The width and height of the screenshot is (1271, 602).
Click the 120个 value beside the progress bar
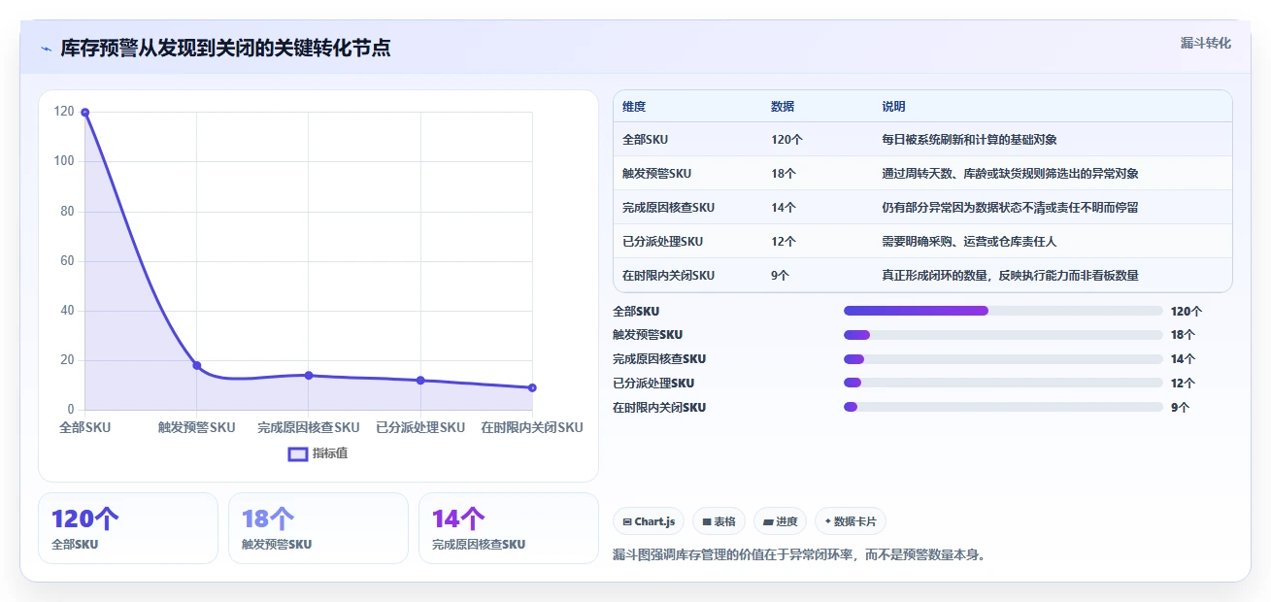(x=1187, y=312)
